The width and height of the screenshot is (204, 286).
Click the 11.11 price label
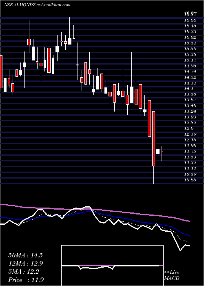point(190,168)
